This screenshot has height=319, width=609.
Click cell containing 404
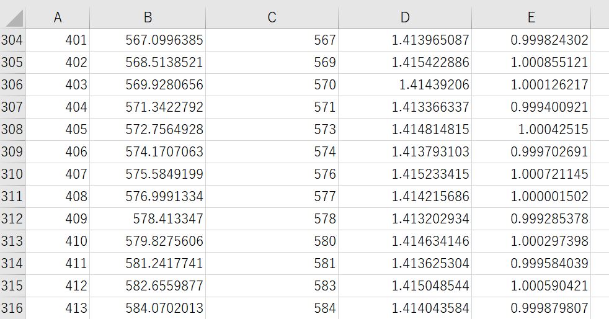(x=58, y=107)
